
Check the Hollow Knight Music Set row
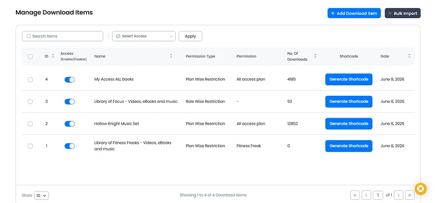(x=30, y=124)
